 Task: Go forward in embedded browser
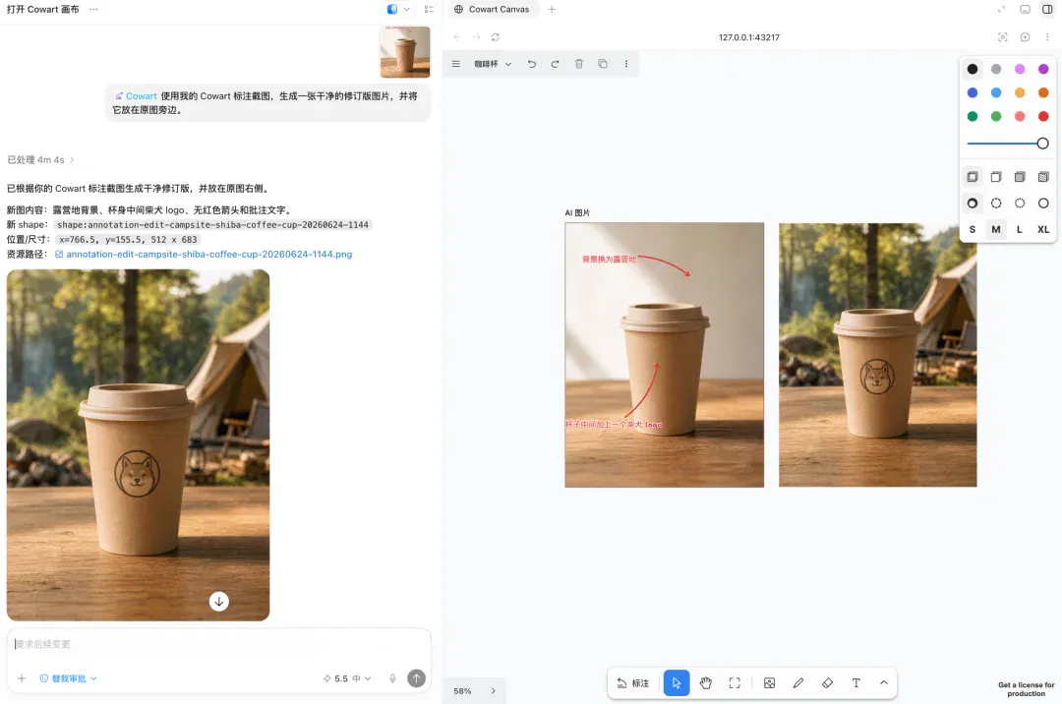tap(476, 37)
